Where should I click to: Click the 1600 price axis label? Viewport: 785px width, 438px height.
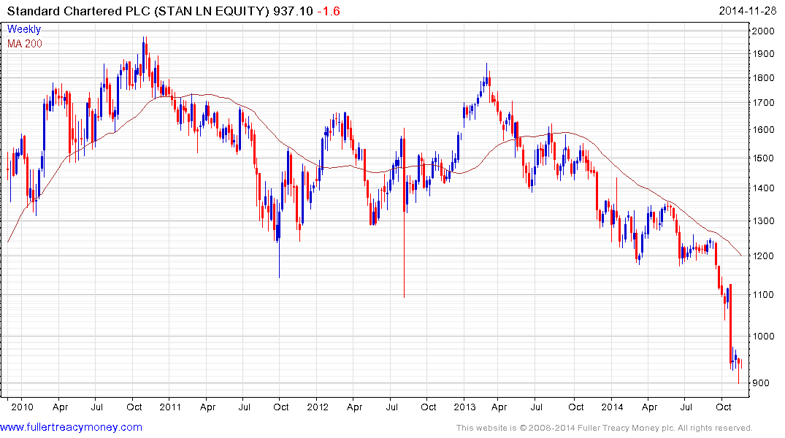point(764,130)
